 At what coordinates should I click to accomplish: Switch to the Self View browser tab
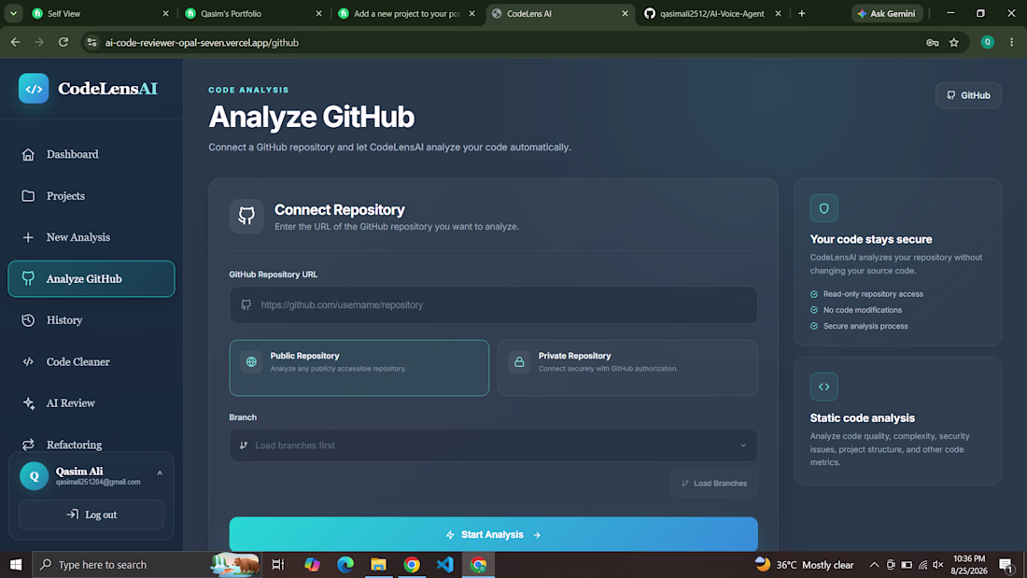click(x=101, y=13)
